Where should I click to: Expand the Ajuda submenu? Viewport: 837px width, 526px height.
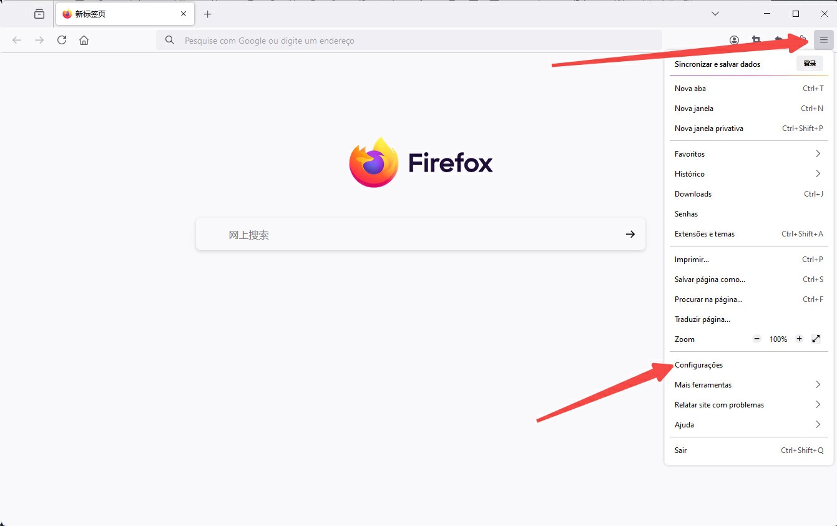point(748,424)
